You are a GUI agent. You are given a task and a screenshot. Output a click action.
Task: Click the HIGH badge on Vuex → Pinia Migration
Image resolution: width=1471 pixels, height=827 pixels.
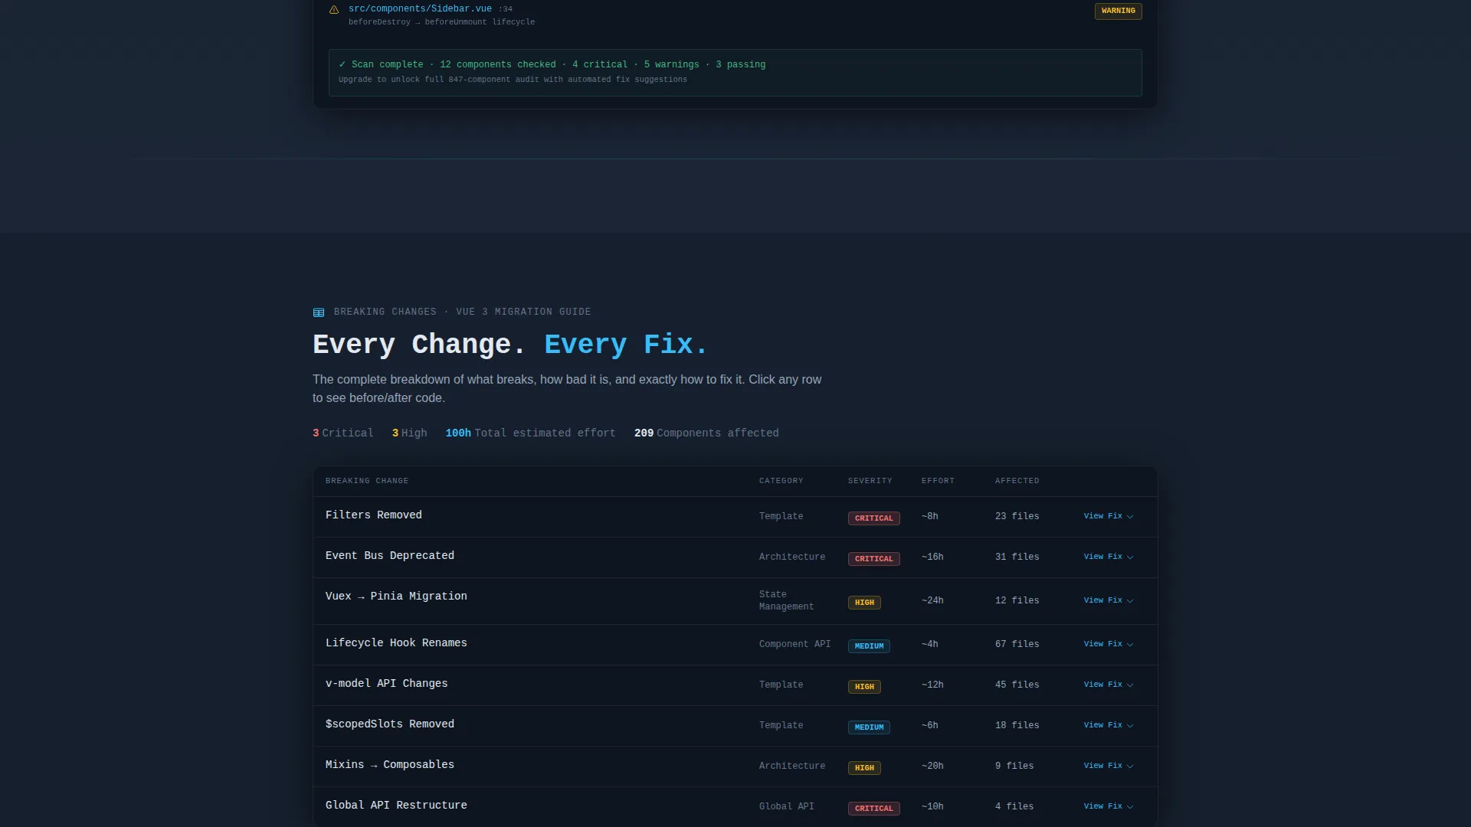[864, 603]
